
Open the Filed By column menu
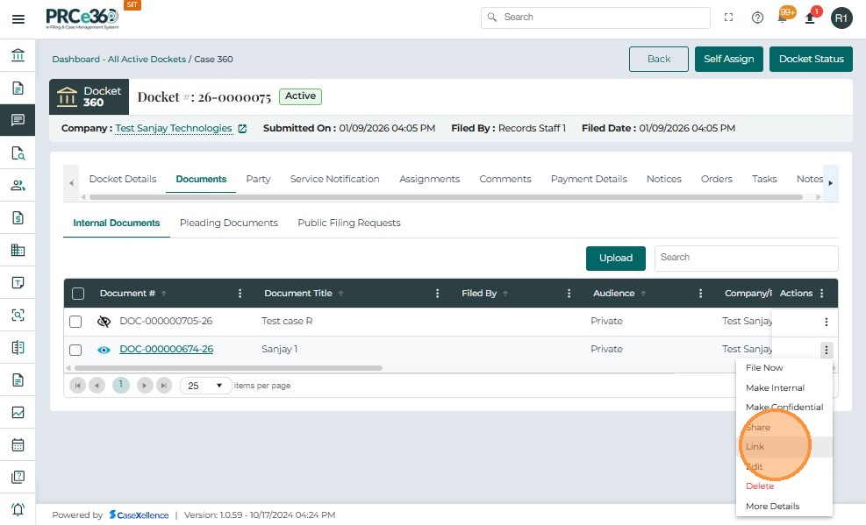(x=569, y=294)
